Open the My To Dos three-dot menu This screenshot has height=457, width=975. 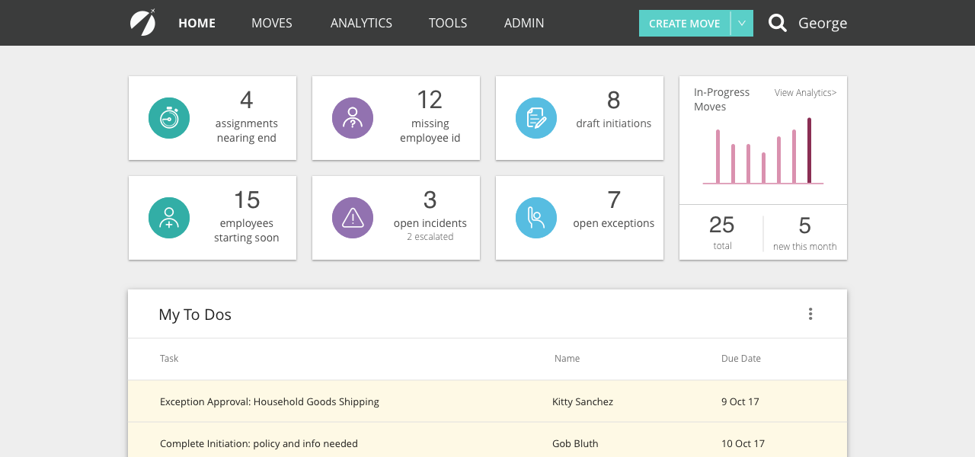tap(810, 314)
